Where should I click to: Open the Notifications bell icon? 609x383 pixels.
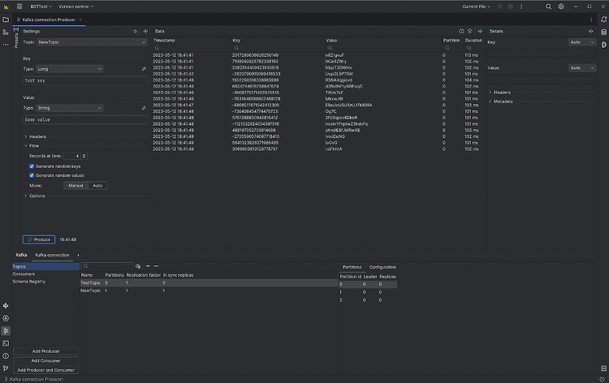point(603,19)
